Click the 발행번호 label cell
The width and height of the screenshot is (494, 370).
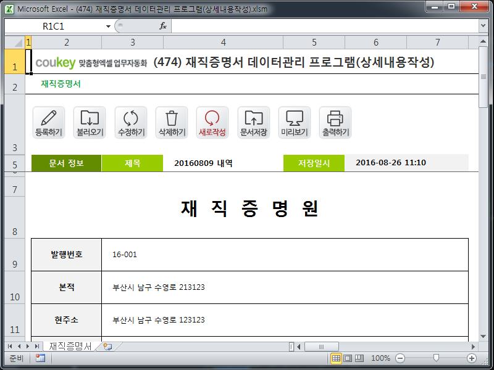pyautogui.click(x=67, y=255)
